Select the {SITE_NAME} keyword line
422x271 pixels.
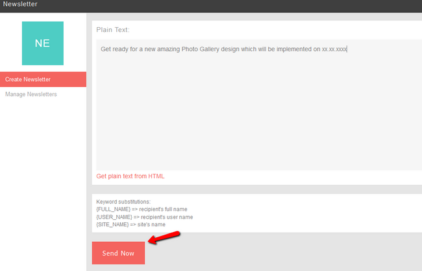[130, 224]
